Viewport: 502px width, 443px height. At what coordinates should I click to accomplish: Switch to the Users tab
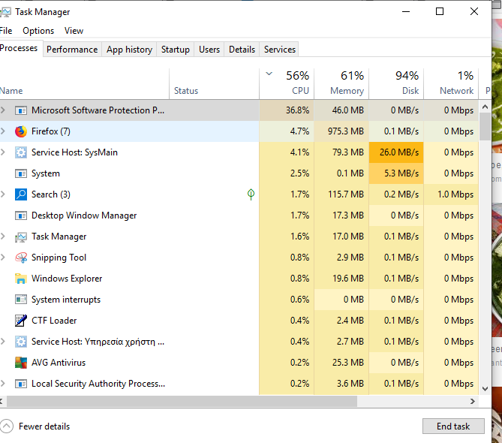tap(209, 50)
